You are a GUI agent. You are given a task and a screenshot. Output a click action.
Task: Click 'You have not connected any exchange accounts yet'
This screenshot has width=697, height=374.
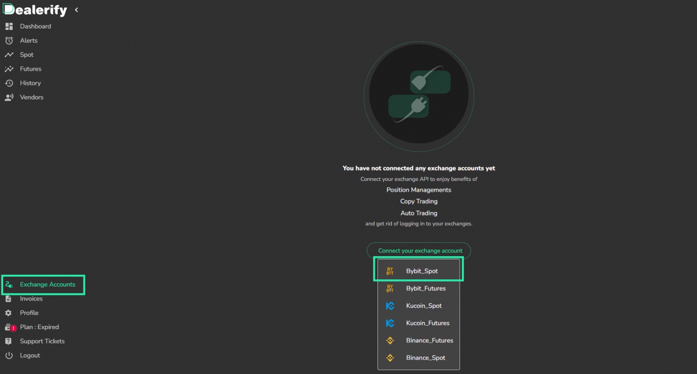[419, 168]
